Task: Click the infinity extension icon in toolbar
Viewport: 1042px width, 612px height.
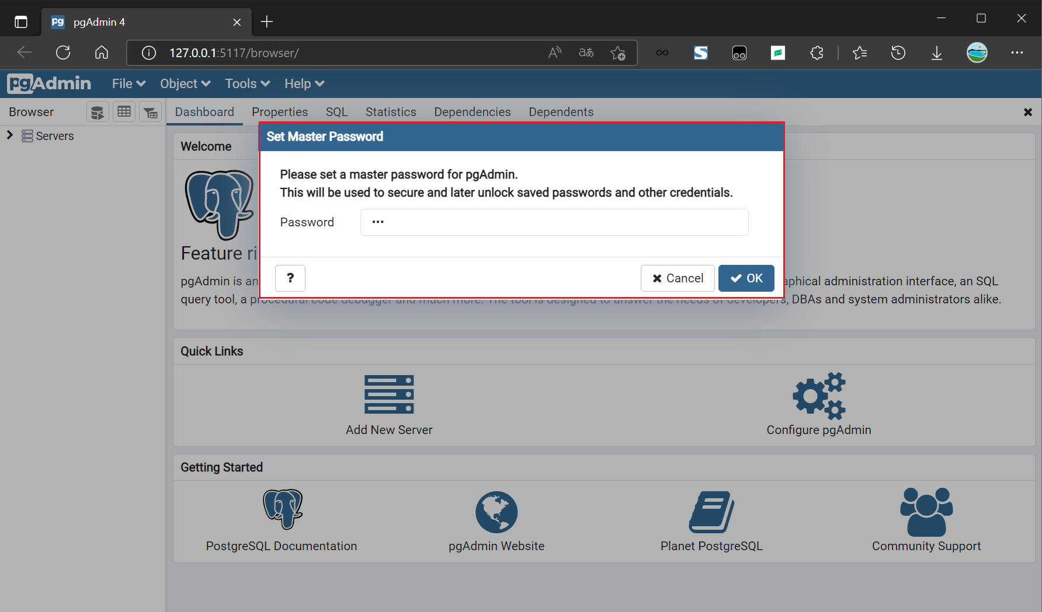Action: 662,53
